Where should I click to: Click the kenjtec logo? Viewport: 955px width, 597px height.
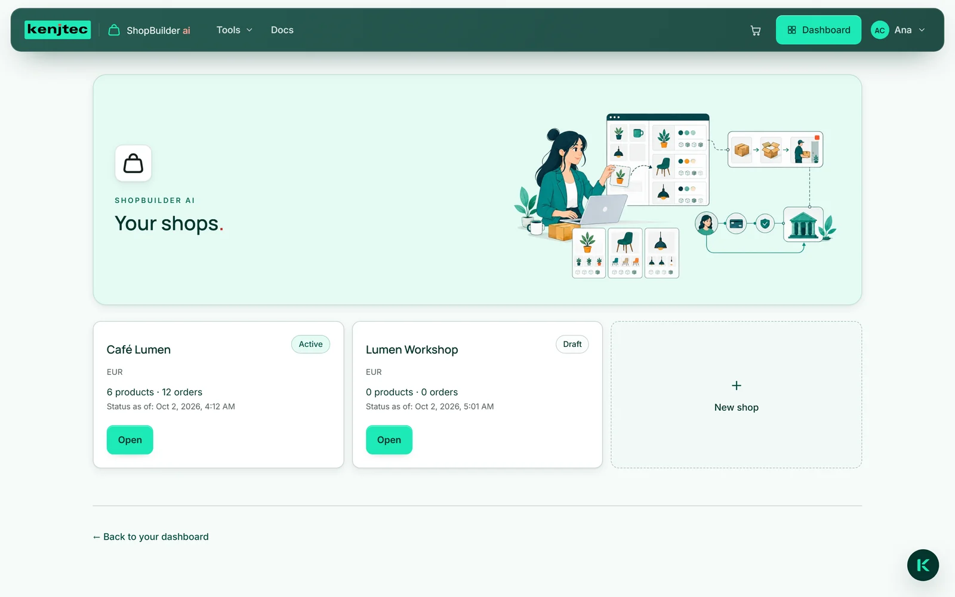(57, 29)
